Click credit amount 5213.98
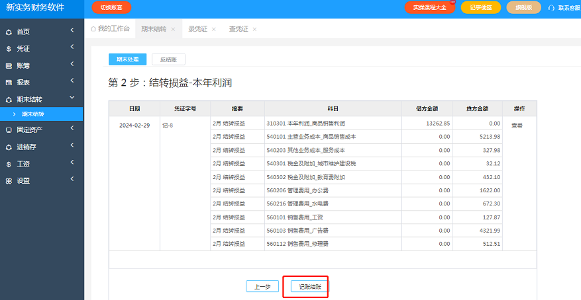 coord(490,137)
